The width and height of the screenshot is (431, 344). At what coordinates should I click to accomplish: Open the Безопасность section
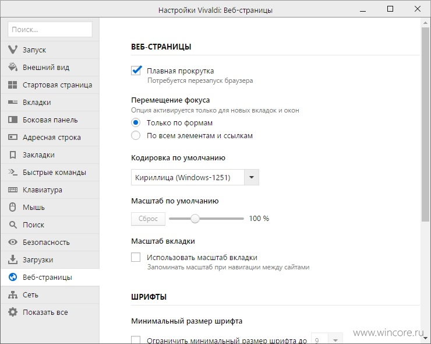(x=50, y=242)
